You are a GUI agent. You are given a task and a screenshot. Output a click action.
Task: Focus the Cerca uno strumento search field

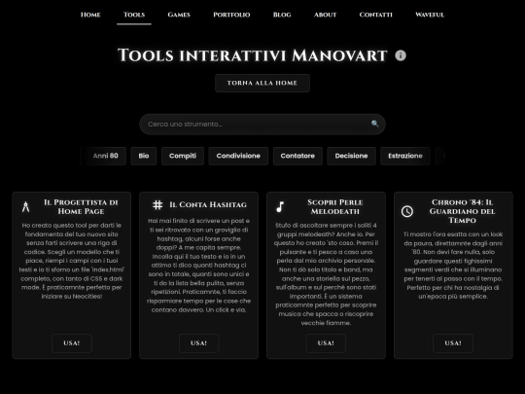point(262,125)
